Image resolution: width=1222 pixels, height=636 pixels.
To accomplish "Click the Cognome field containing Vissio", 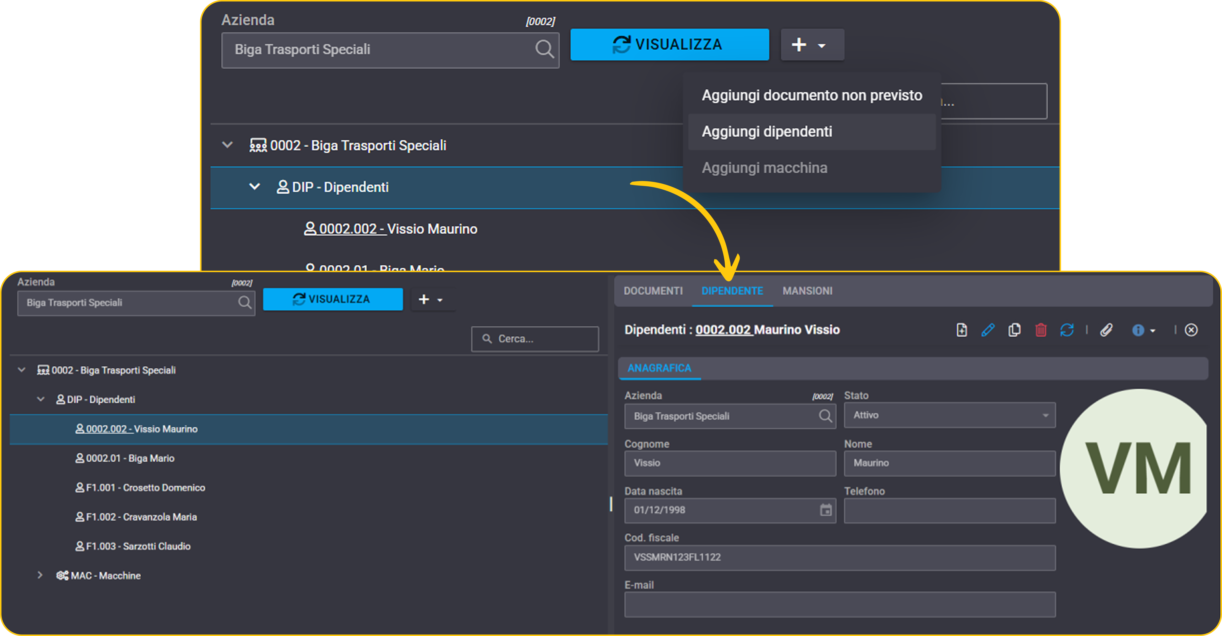I will pos(730,463).
